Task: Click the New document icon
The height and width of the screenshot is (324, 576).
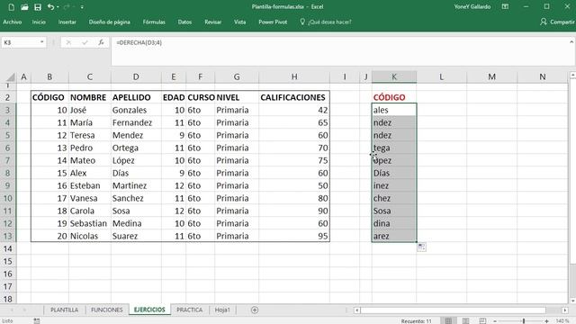Action: tap(12, 7)
